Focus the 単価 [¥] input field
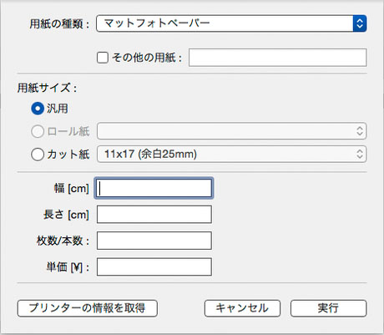 coord(154,266)
